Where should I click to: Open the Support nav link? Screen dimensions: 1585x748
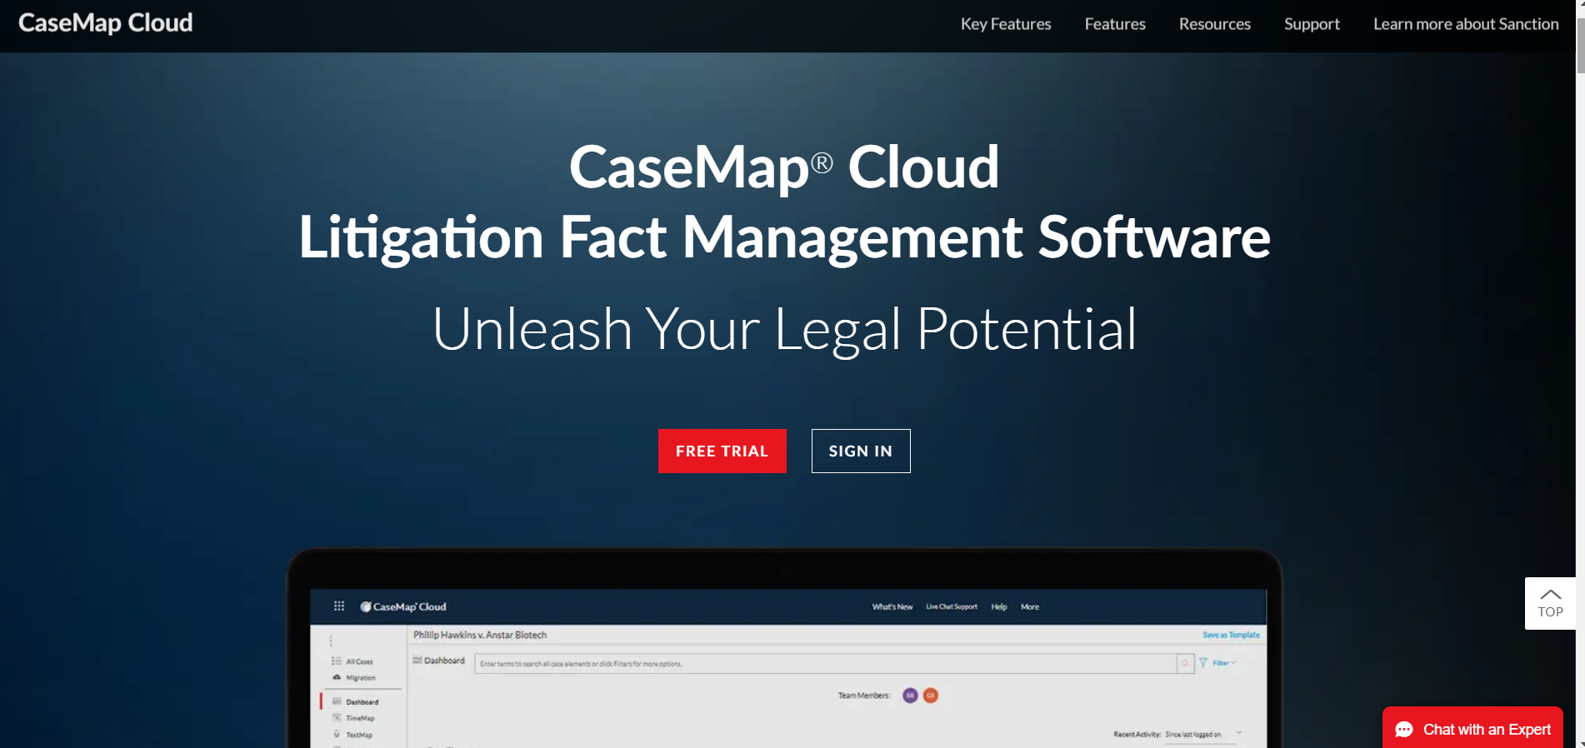(x=1312, y=24)
